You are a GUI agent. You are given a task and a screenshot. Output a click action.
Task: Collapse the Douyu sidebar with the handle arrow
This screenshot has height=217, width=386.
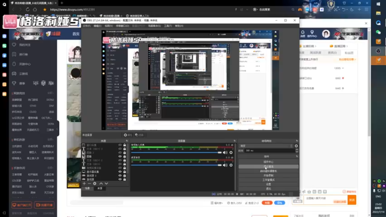coord(57,129)
